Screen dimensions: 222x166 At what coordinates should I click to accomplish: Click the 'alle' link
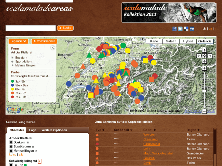(x=21, y=155)
